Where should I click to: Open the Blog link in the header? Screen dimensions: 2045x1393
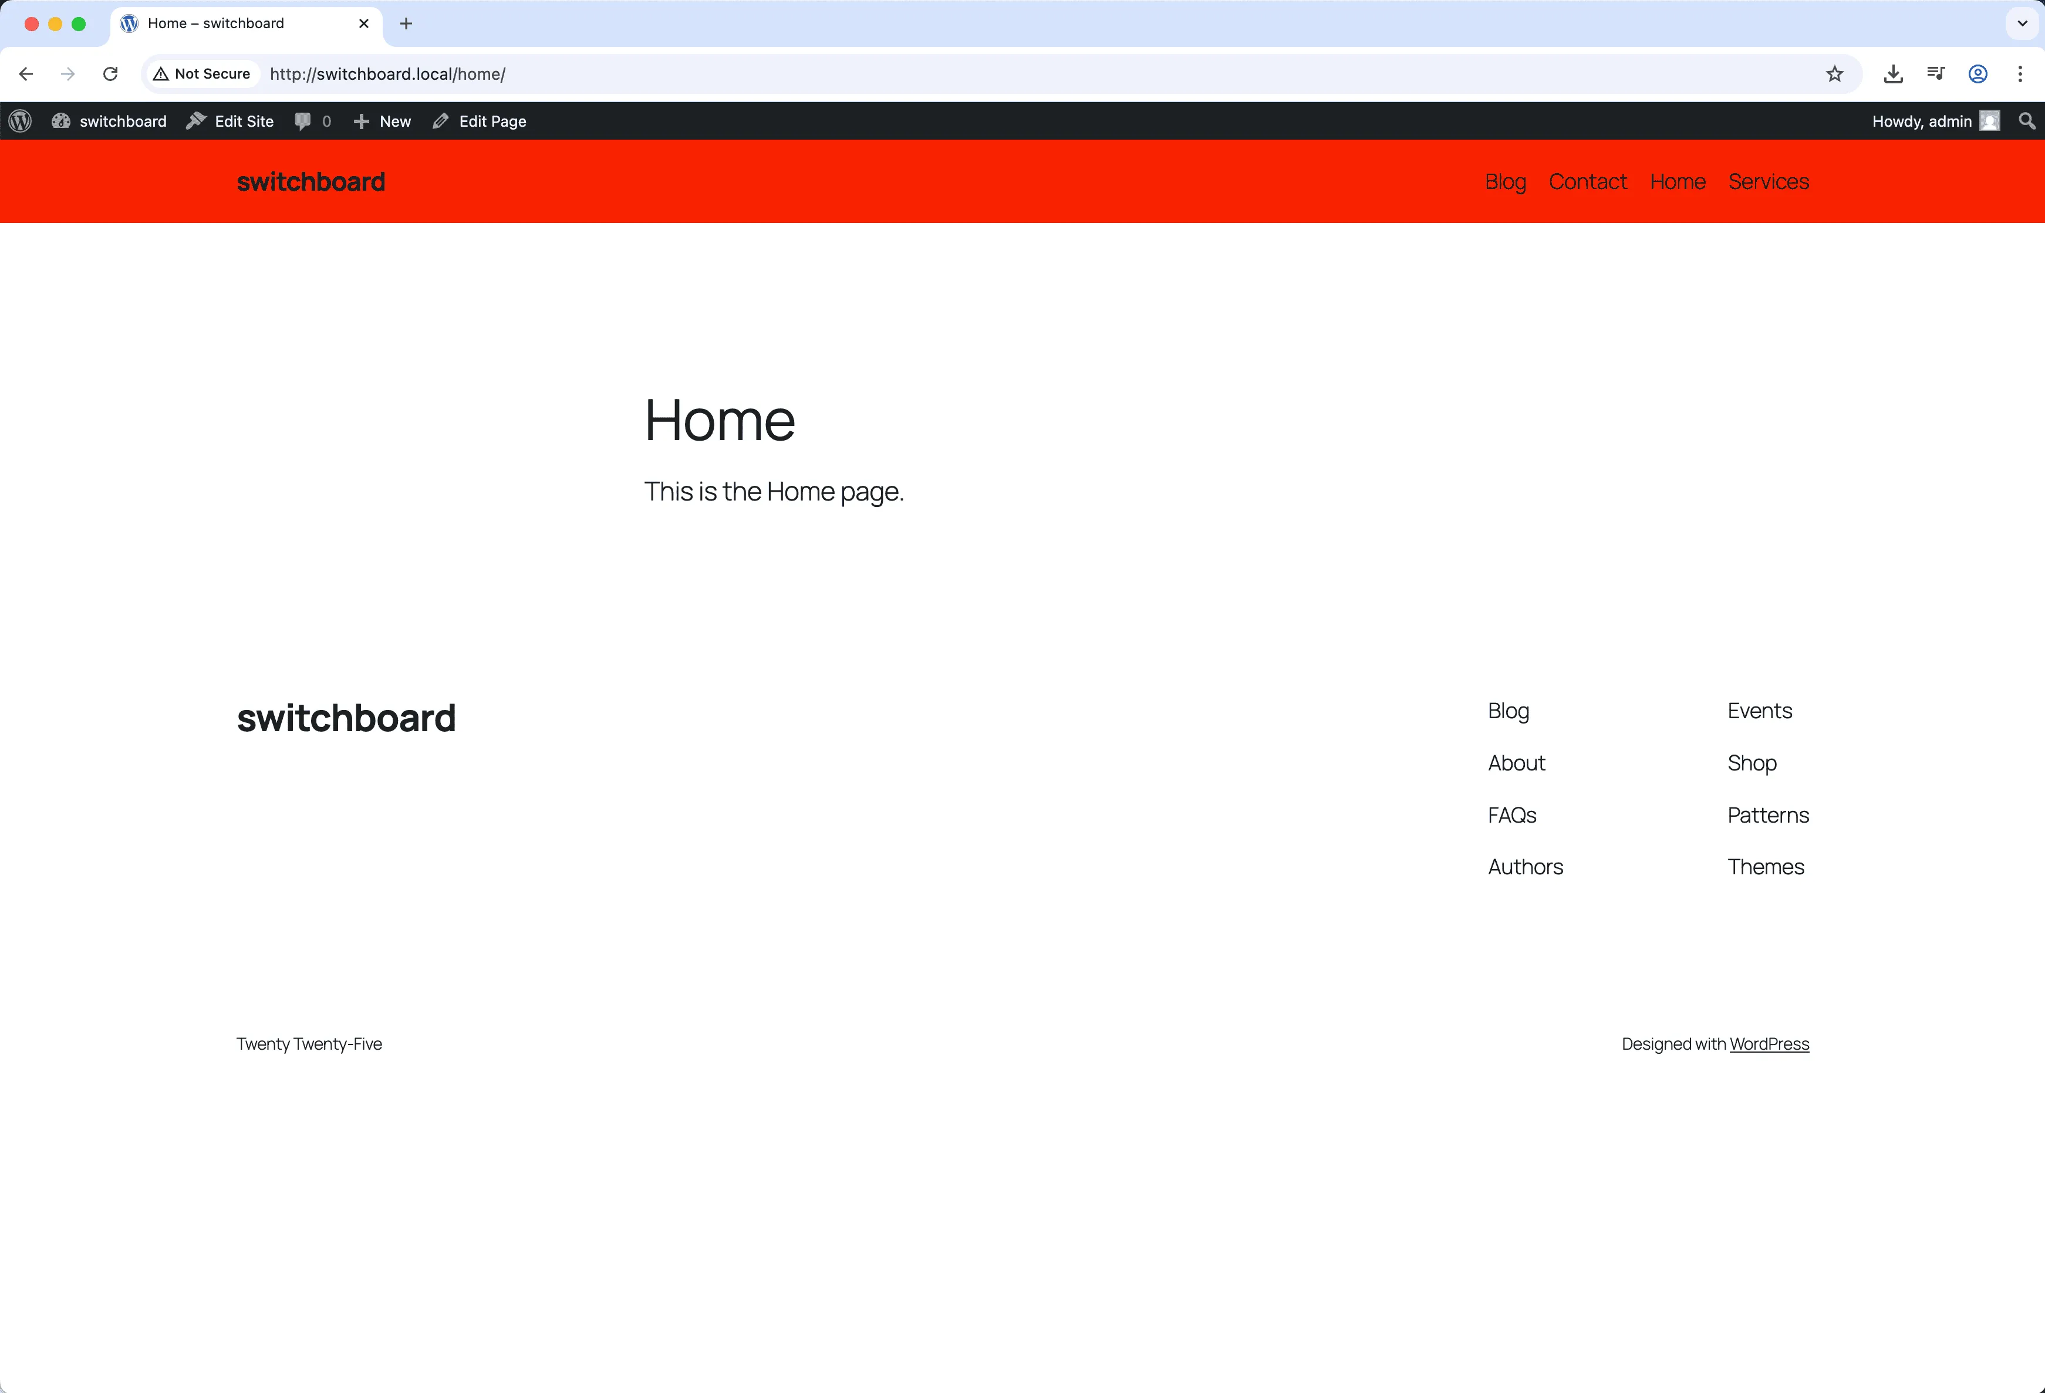click(x=1505, y=181)
